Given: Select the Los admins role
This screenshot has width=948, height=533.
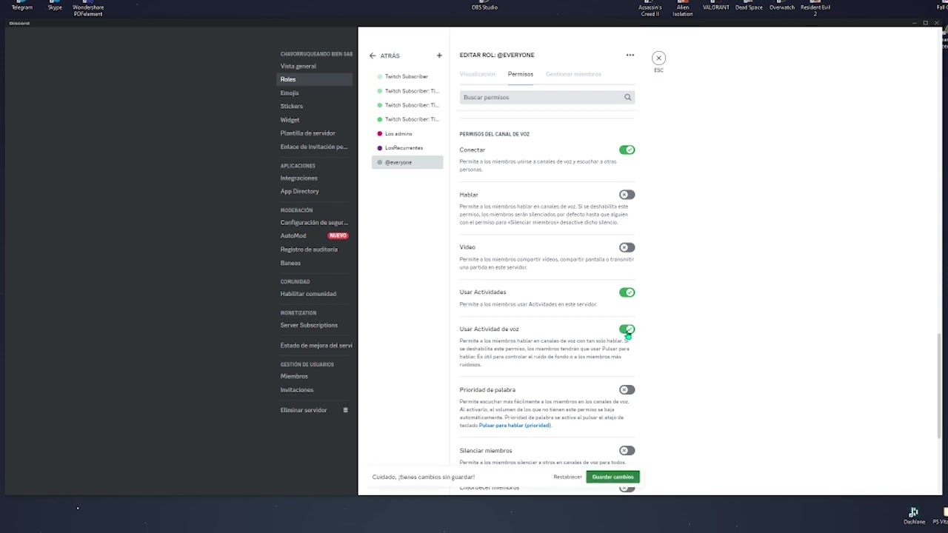Looking at the screenshot, I should pos(407,134).
